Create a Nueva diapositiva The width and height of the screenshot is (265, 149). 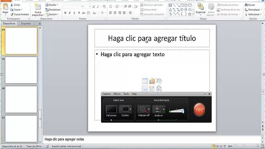[x=38, y=10]
